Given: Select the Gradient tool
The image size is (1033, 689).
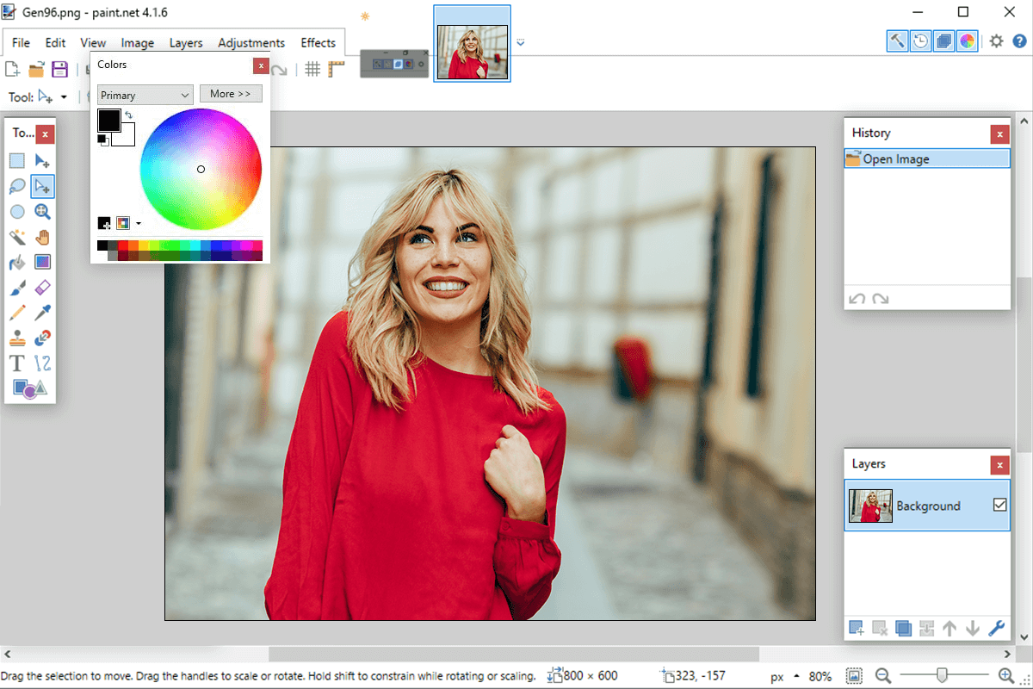Looking at the screenshot, I should [x=42, y=262].
